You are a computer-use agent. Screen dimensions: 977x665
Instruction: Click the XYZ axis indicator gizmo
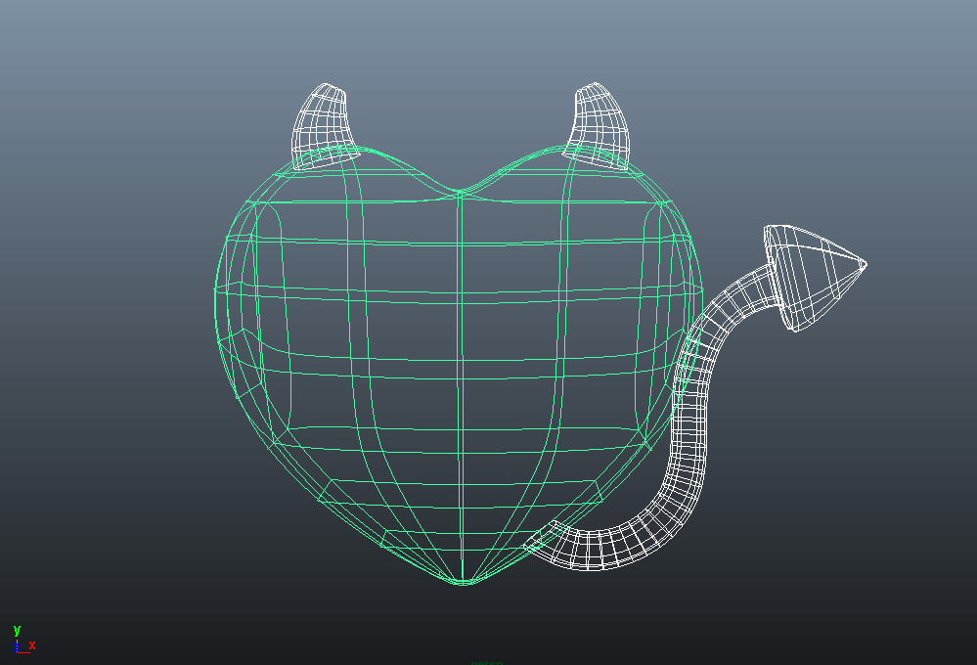(x=23, y=640)
